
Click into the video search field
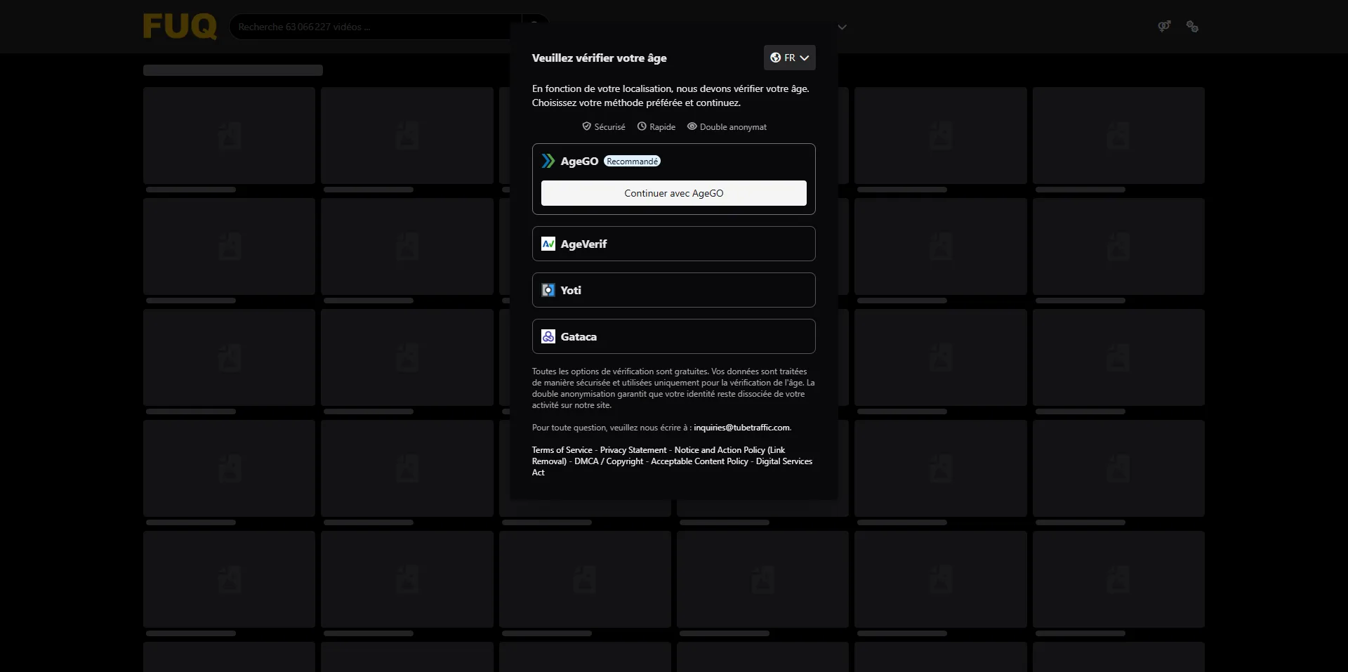(x=372, y=27)
